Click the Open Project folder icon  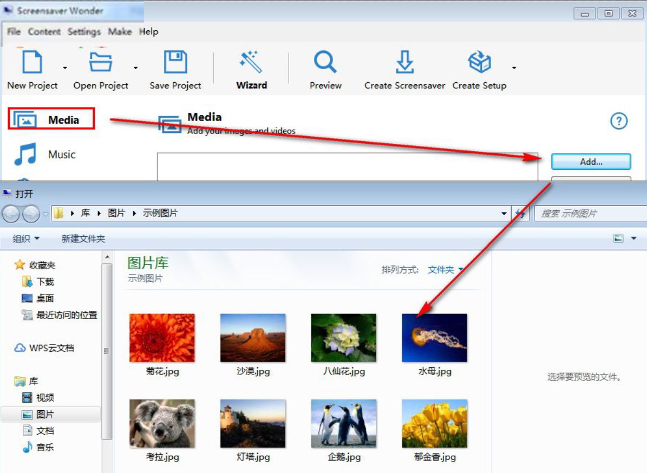(101, 62)
